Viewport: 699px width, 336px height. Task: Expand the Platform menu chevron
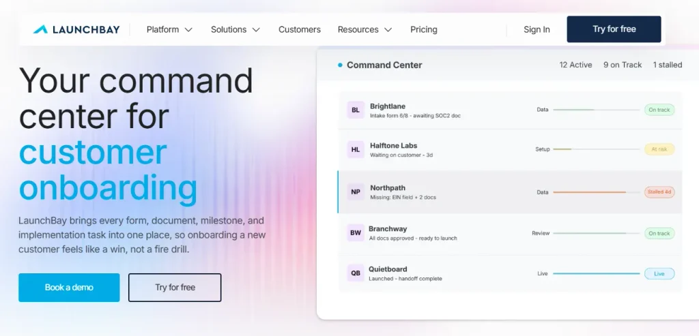tap(188, 30)
